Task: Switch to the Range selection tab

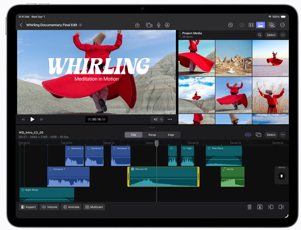Action: tap(152, 135)
